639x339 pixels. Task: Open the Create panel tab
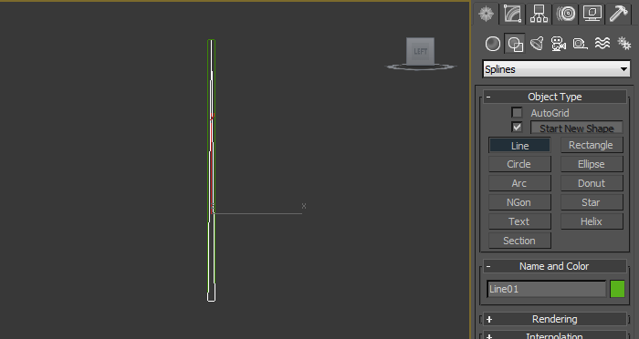[487, 14]
